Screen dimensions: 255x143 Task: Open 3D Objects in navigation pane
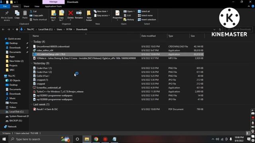pos(15,80)
